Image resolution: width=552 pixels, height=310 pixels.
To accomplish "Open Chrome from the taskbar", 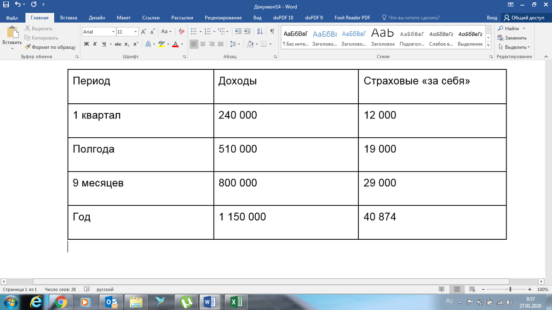I will pyautogui.click(x=61, y=302).
